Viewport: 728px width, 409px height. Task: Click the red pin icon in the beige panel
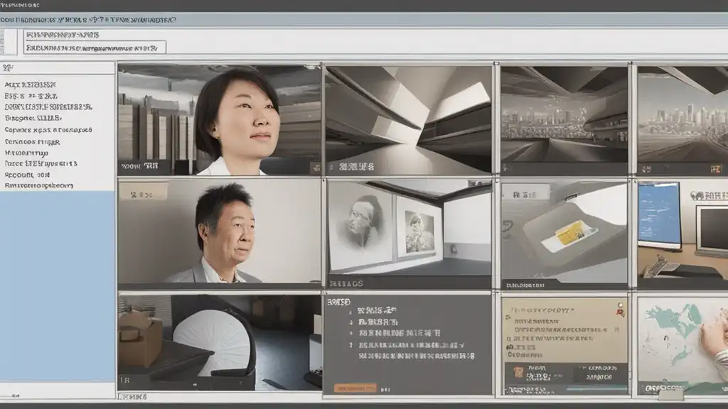pyautogui.click(x=620, y=310)
